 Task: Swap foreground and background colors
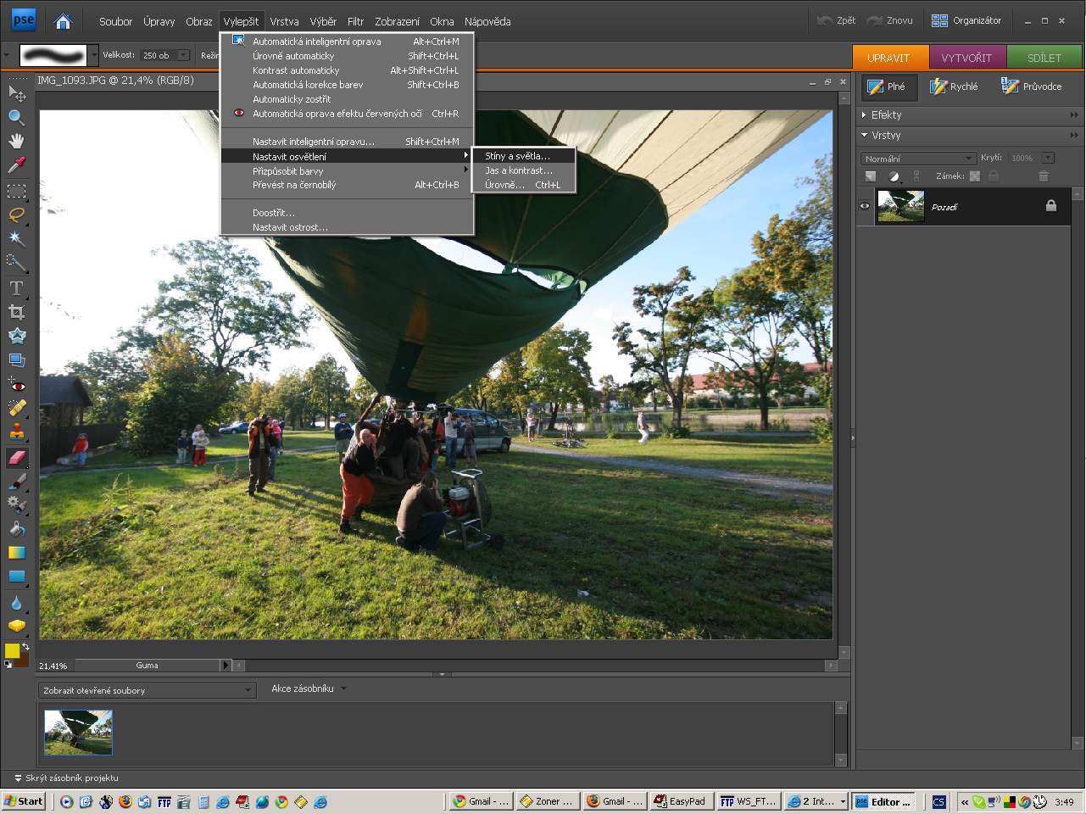[25, 647]
